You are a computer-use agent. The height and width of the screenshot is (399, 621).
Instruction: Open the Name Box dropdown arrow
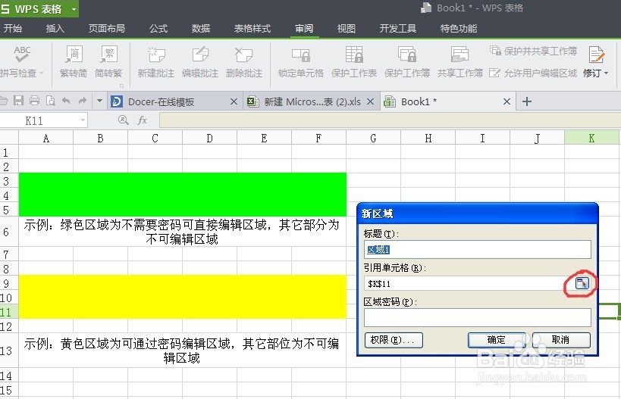pyautogui.click(x=83, y=120)
